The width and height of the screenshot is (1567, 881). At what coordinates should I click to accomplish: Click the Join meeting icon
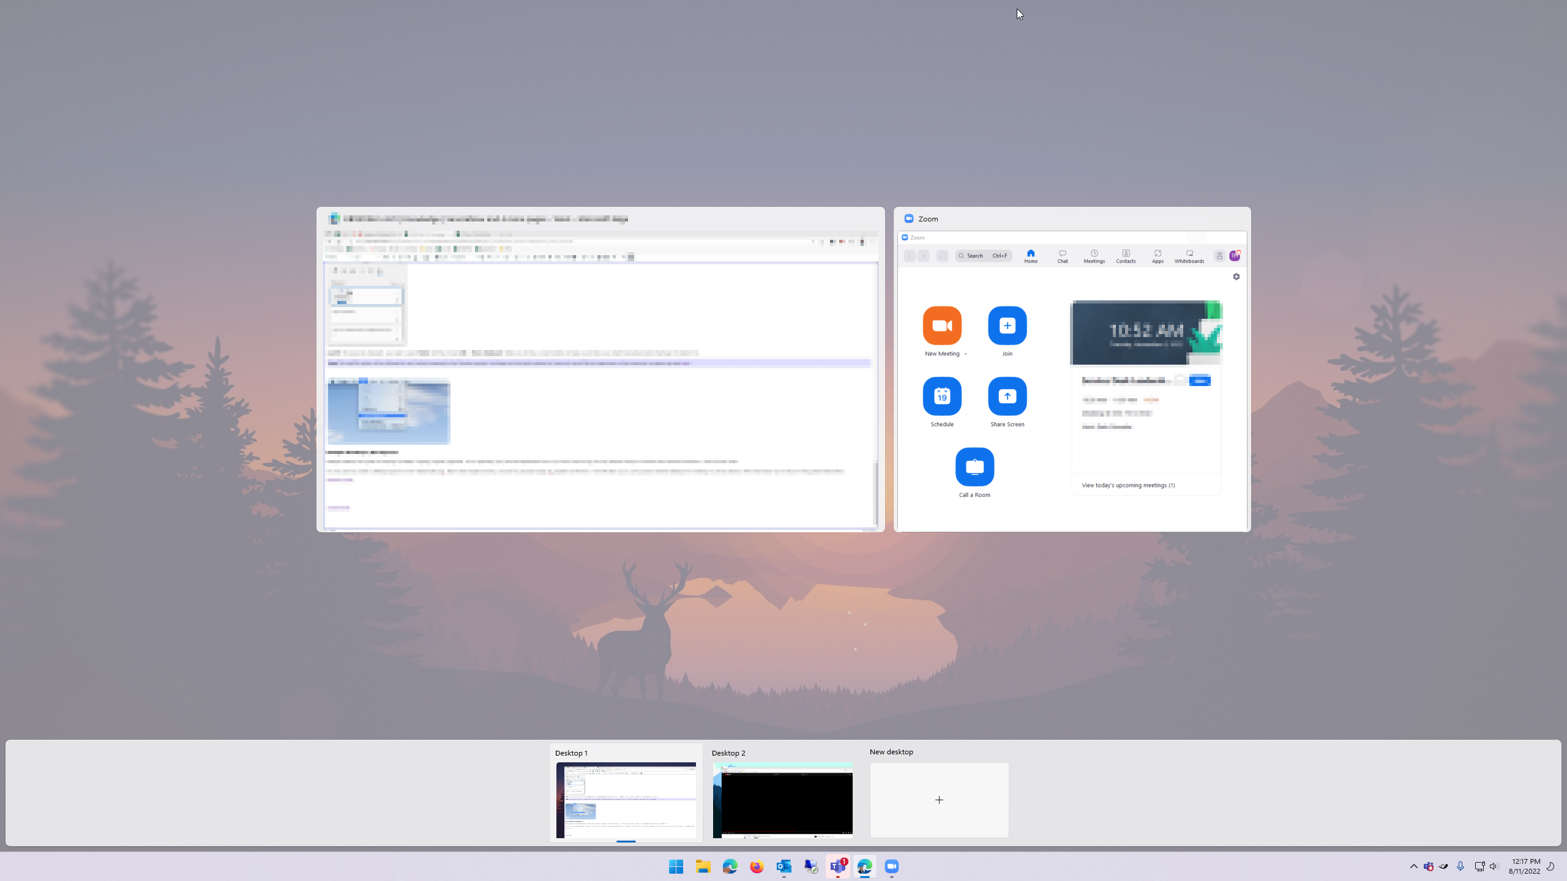(1007, 326)
